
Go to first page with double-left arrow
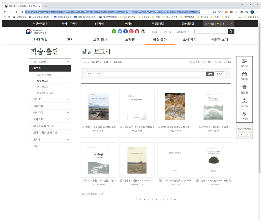(x=137, y=199)
